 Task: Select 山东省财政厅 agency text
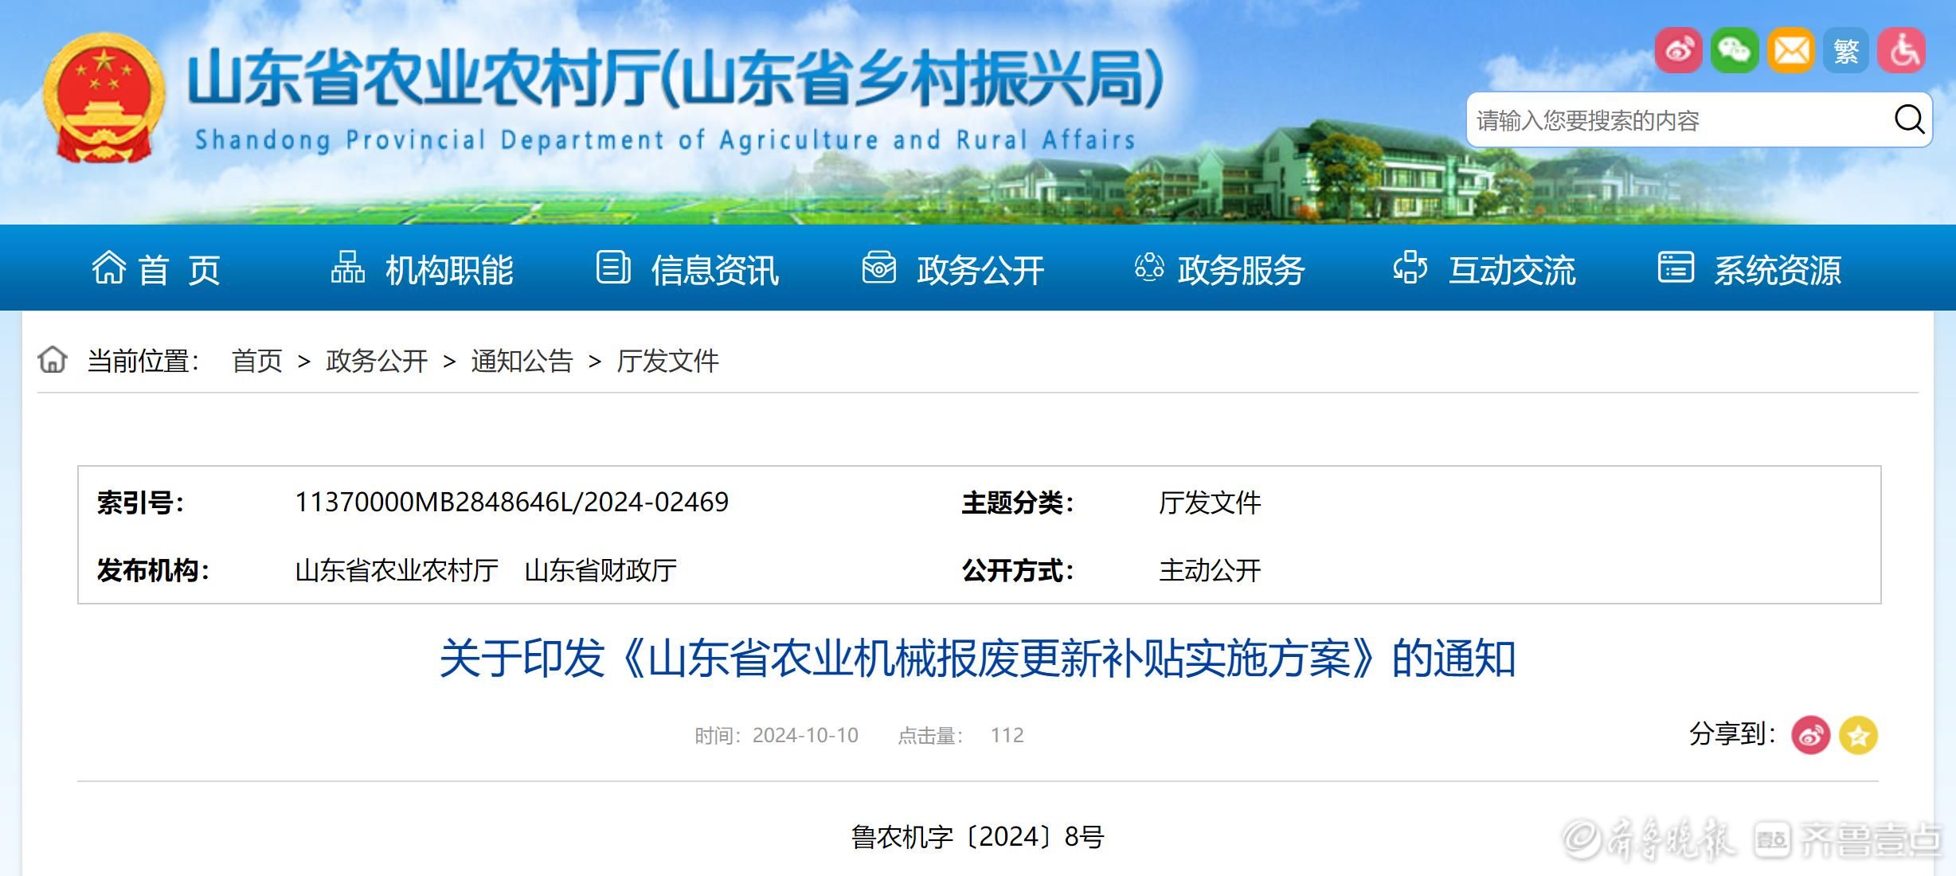(600, 570)
